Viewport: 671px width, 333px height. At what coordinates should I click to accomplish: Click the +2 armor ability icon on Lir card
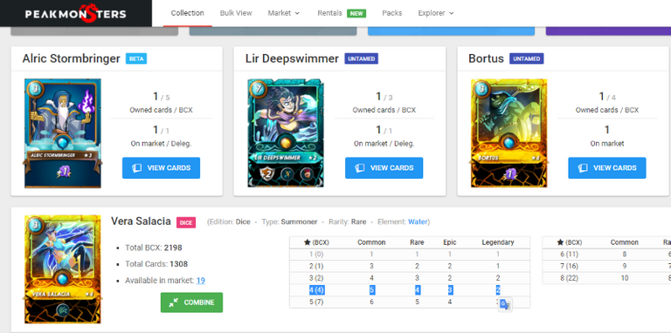(x=268, y=173)
